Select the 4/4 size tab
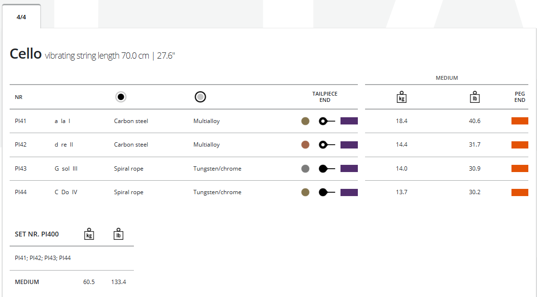The width and height of the screenshot is (537, 297). (21, 17)
